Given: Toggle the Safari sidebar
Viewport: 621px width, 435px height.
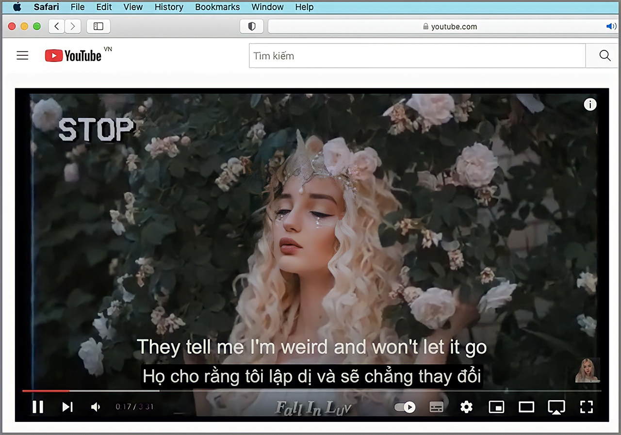Looking at the screenshot, I should pos(98,26).
